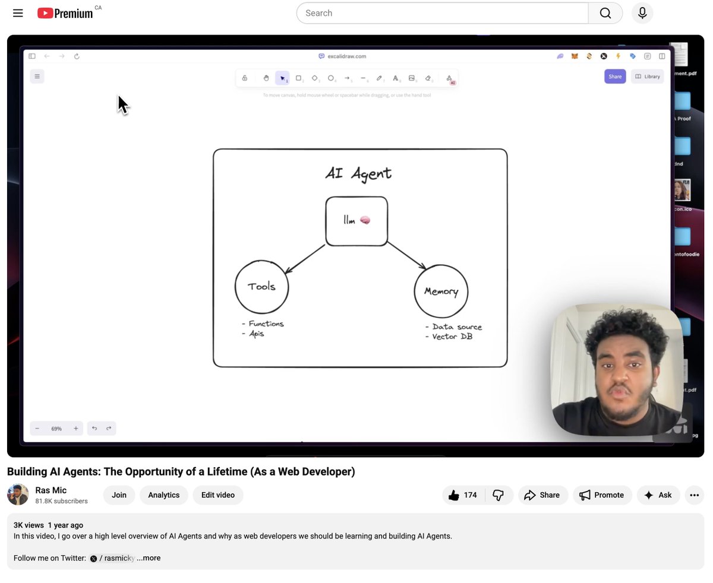Image resolution: width=713 pixels, height=583 pixels.
Task: Select the Line tool in Excalidraw toolbar
Action: pos(363,78)
